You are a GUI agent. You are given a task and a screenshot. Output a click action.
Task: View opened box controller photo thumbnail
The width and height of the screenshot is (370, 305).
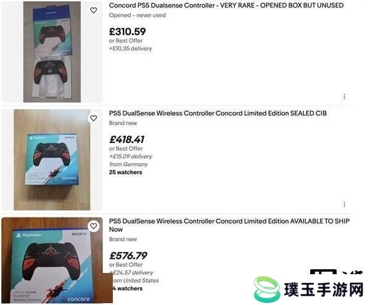[52, 52]
